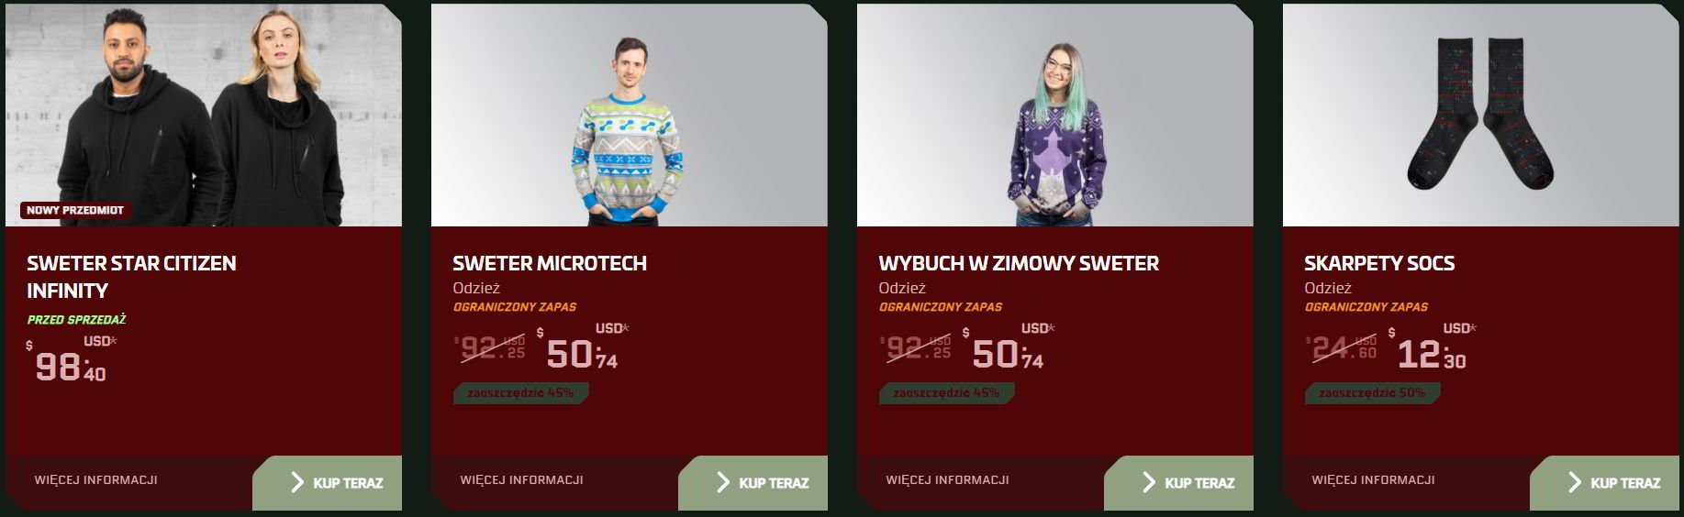The image size is (1684, 517).
Task: Click the Sweter Star Citizen Infinity title
Action: click(x=131, y=277)
